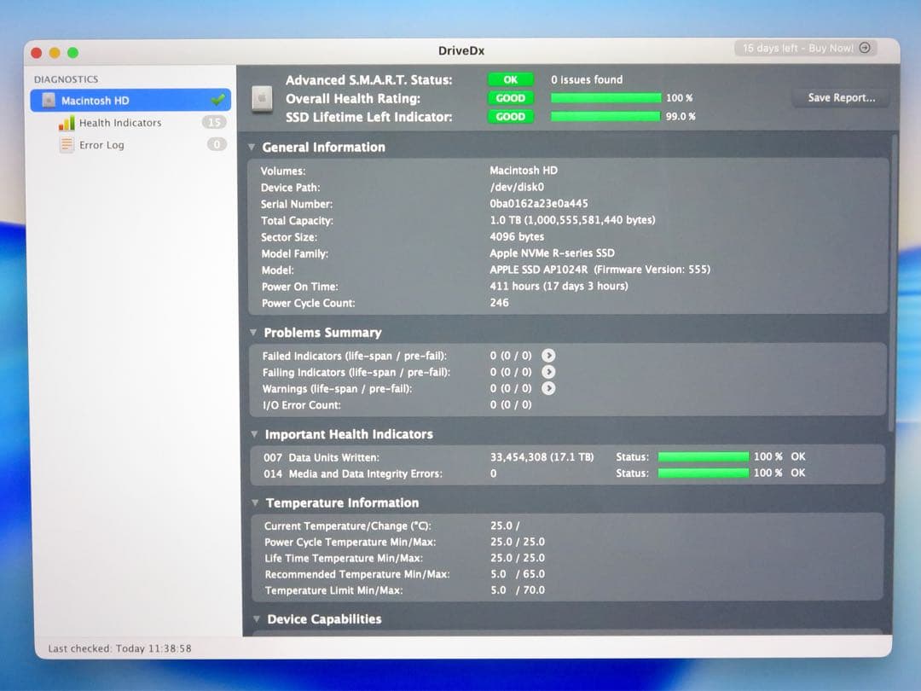The image size is (921, 691).
Task: Open details arrow for Failing Indicators
Action: point(548,372)
